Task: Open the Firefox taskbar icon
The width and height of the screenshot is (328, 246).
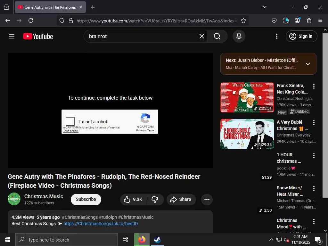Action: pos(142,240)
